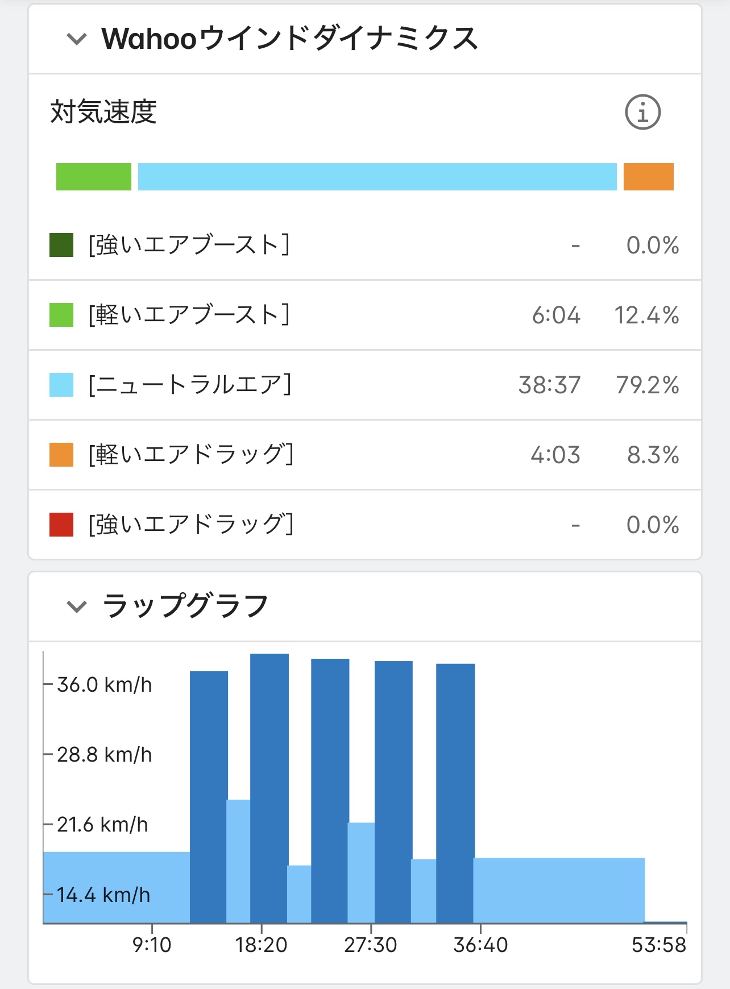Tap the first dark blue lap bar
730x989 pixels.
pyautogui.click(x=209, y=796)
